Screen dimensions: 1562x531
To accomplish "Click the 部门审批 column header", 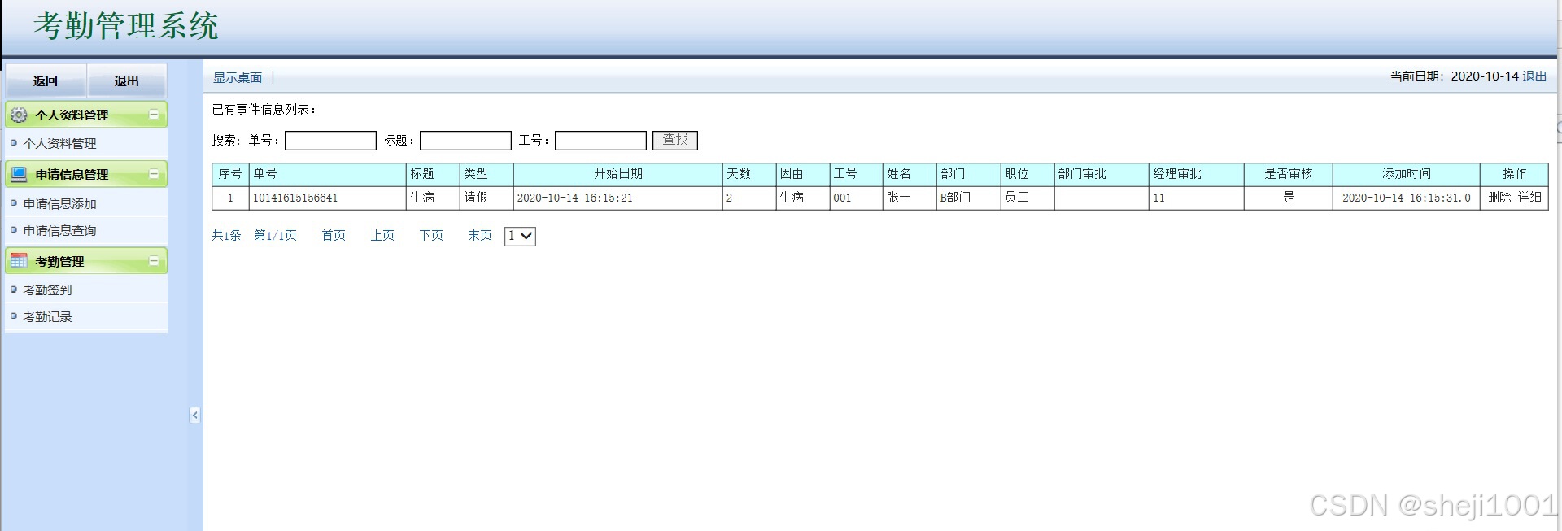I will (x=1102, y=173).
